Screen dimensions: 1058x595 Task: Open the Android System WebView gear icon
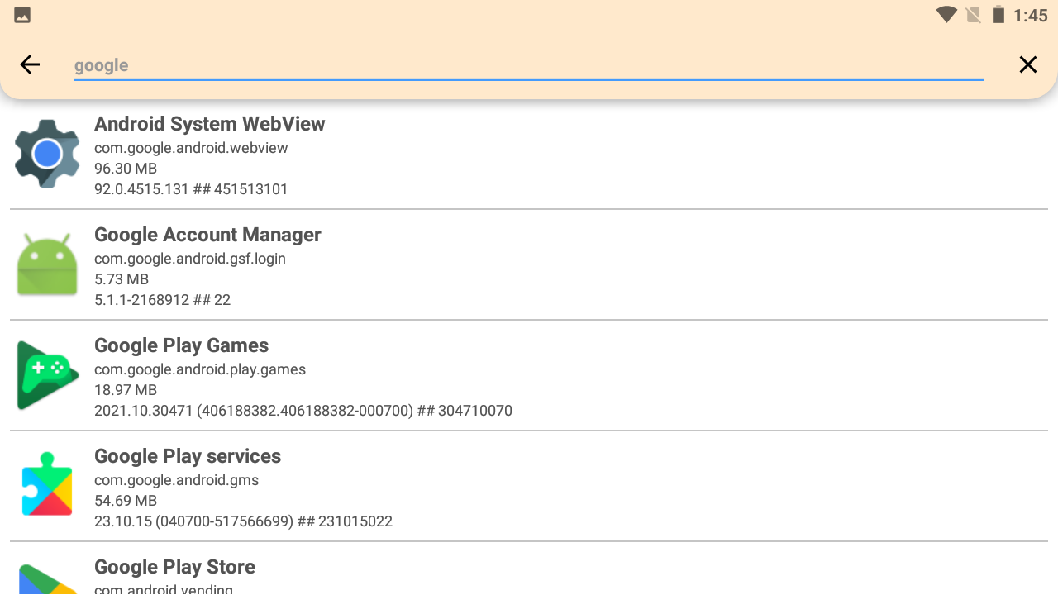(47, 154)
